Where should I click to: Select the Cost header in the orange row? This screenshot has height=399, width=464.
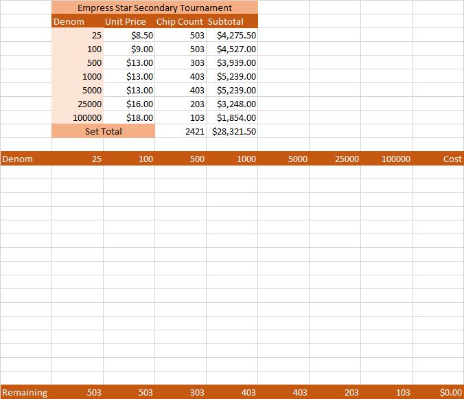439,159
